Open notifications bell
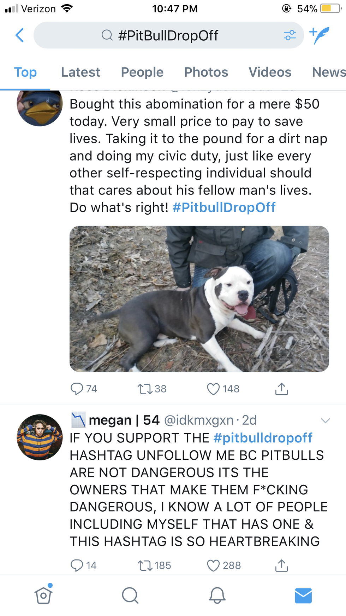The width and height of the screenshot is (346, 616). pyautogui.click(x=217, y=595)
